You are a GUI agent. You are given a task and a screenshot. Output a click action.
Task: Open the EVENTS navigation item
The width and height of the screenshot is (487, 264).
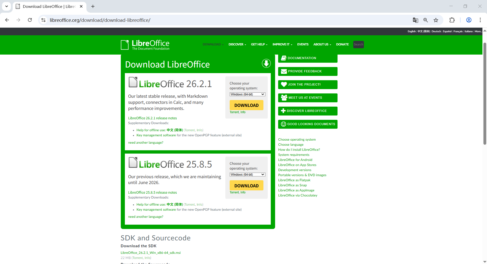[303, 44]
